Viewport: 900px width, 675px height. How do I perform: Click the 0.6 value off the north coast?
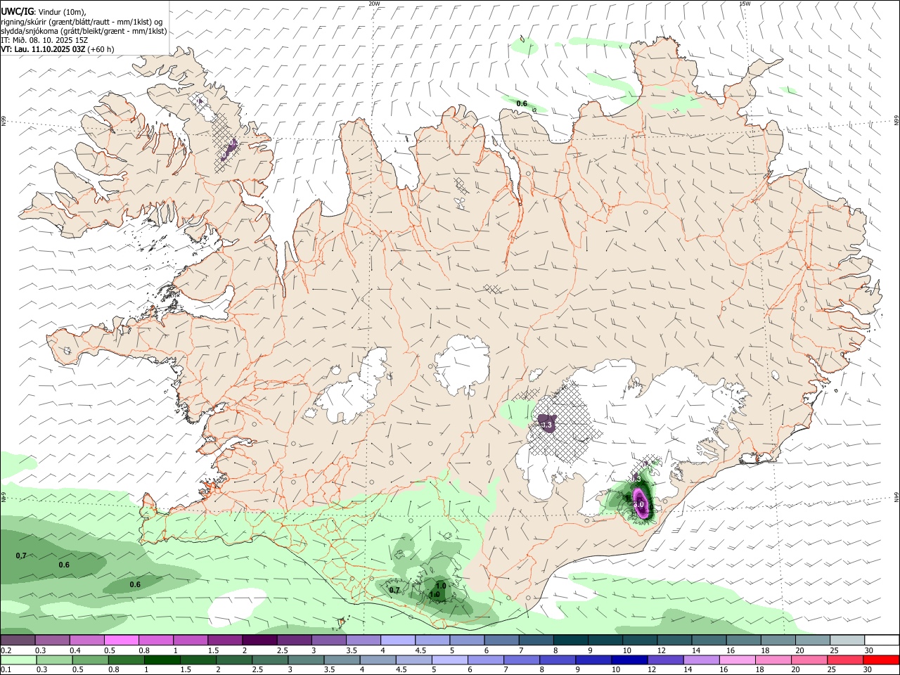click(522, 104)
